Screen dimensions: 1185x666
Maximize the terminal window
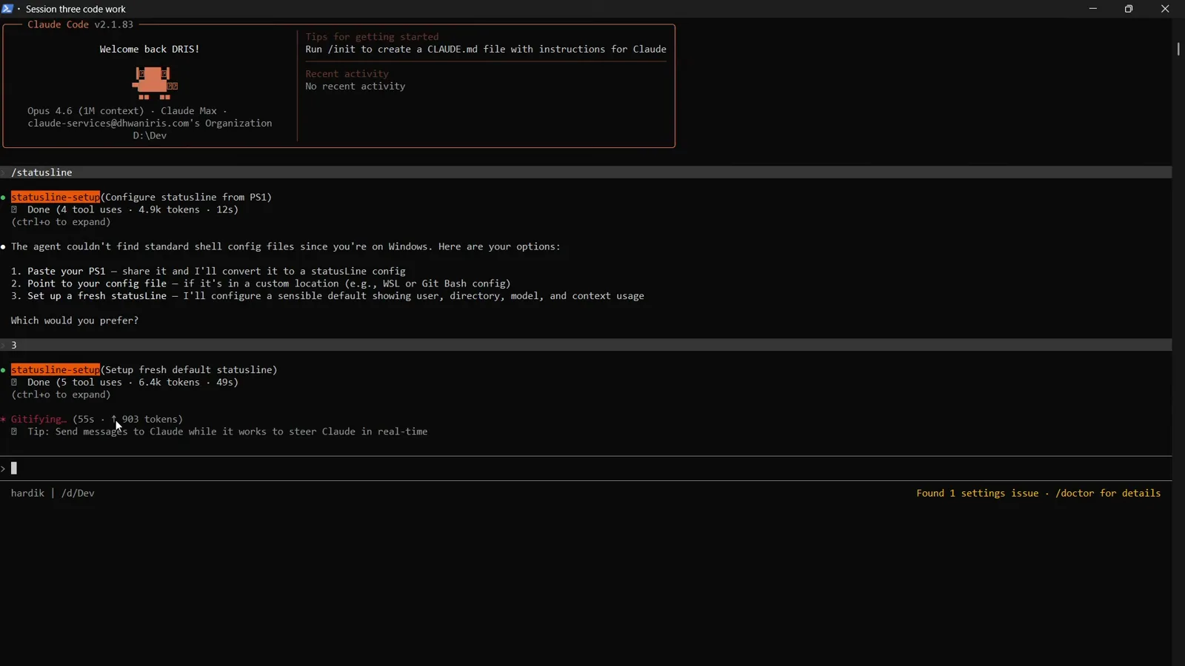click(x=1129, y=9)
